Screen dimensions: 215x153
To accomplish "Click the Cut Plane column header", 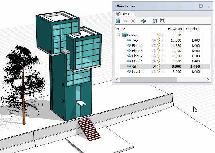I will (193, 29).
